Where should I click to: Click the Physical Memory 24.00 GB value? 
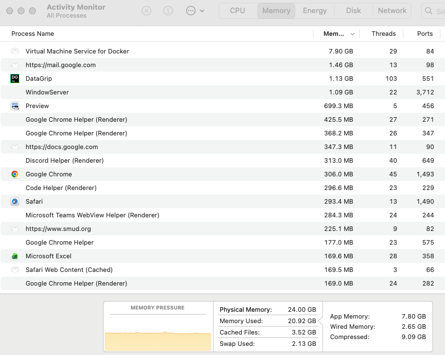click(302, 309)
